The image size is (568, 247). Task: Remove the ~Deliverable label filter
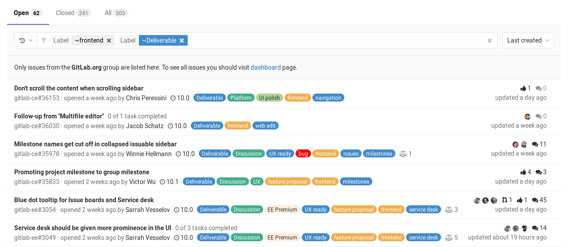[181, 40]
